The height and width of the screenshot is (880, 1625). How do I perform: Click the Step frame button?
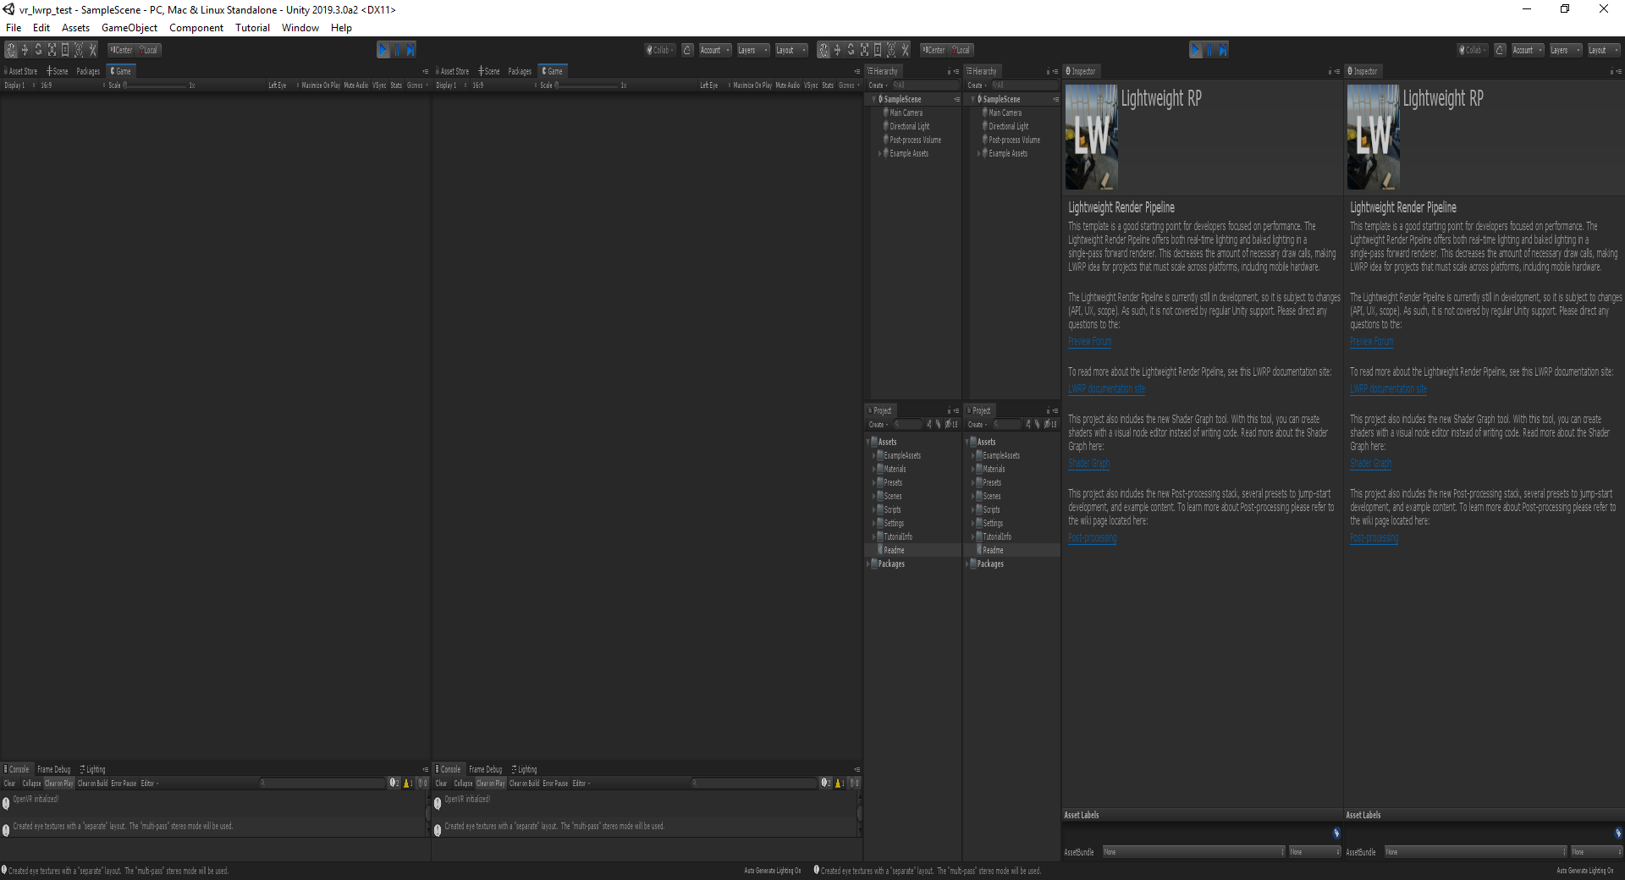[x=412, y=50]
